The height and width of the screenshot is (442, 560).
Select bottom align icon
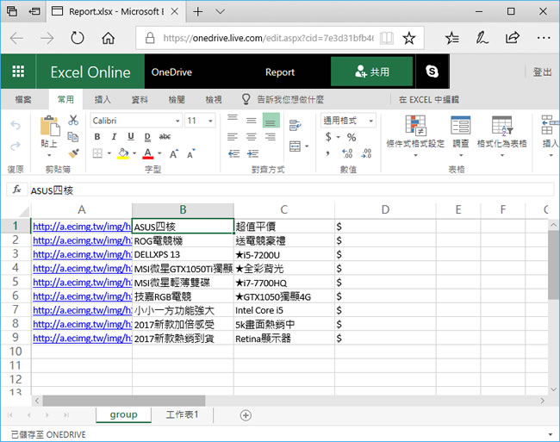coord(271,121)
